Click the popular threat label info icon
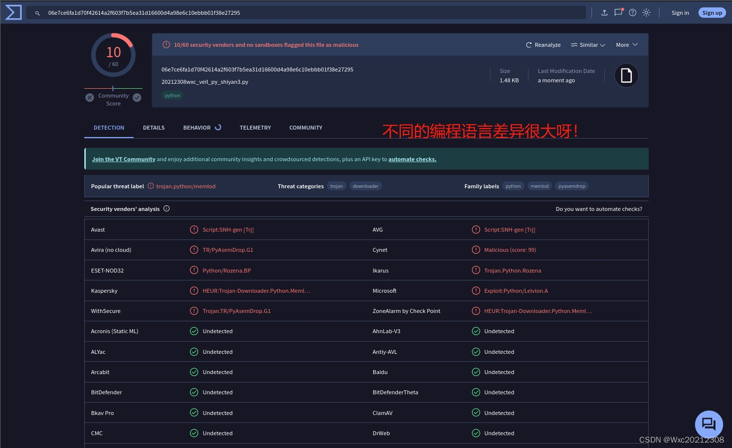The width and height of the screenshot is (732, 448). pyautogui.click(x=151, y=186)
